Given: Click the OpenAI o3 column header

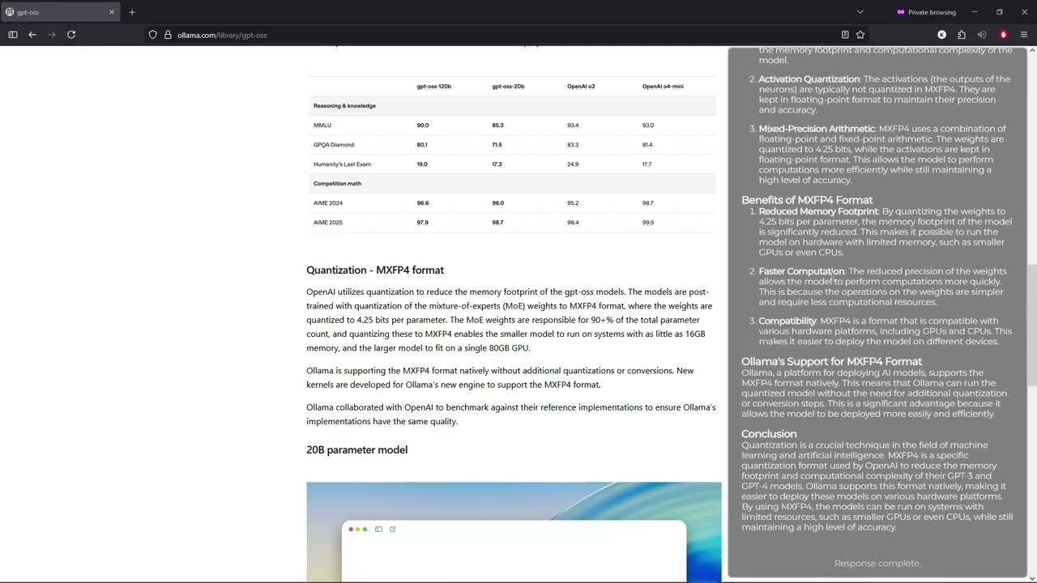Looking at the screenshot, I should (581, 86).
